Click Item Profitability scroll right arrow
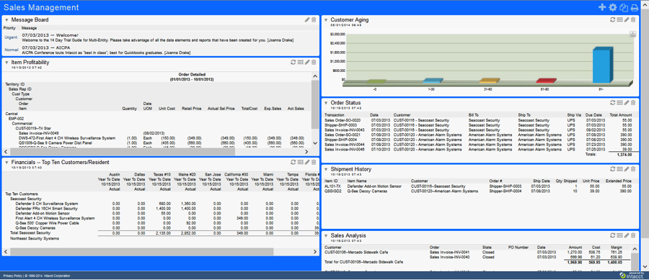Image resolution: width=649 pixels, height=280 pixels. pyautogui.click(x=307, y=151)
